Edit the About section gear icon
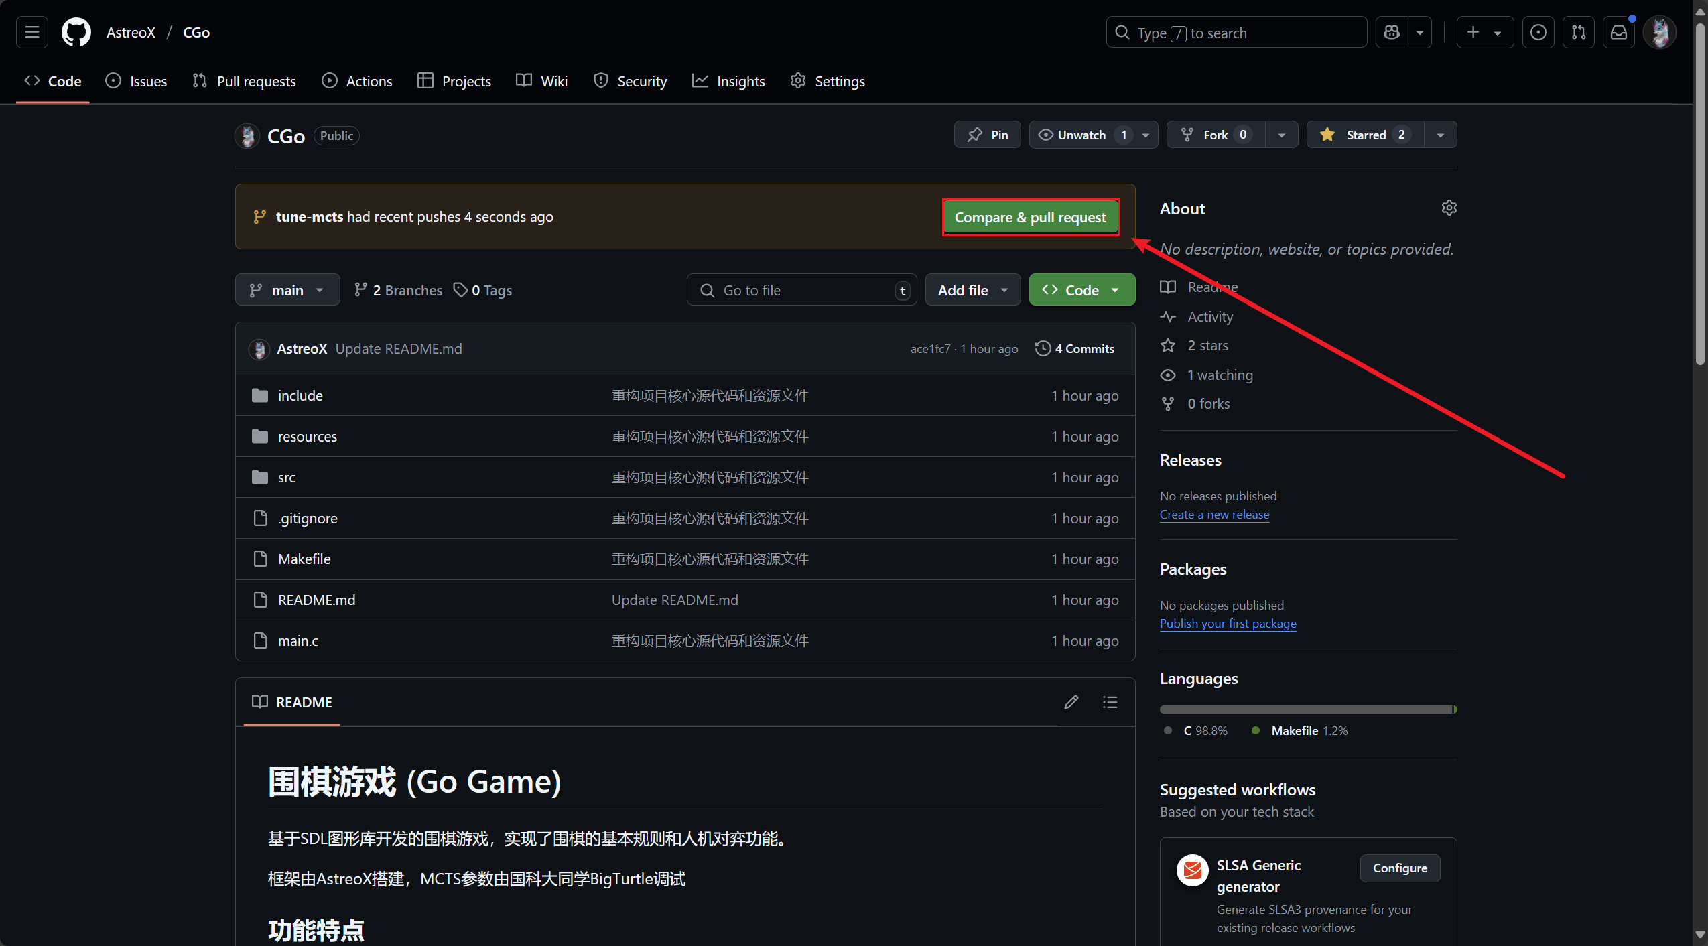Image resolution: width=1708 pixels, height=946 pixels. point(1449,208)
